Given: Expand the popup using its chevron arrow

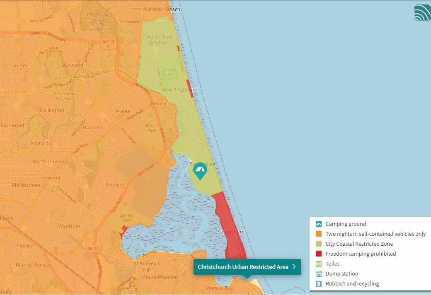Looking at the screenshot, I should pyautogui.click(x=294, y=267).
